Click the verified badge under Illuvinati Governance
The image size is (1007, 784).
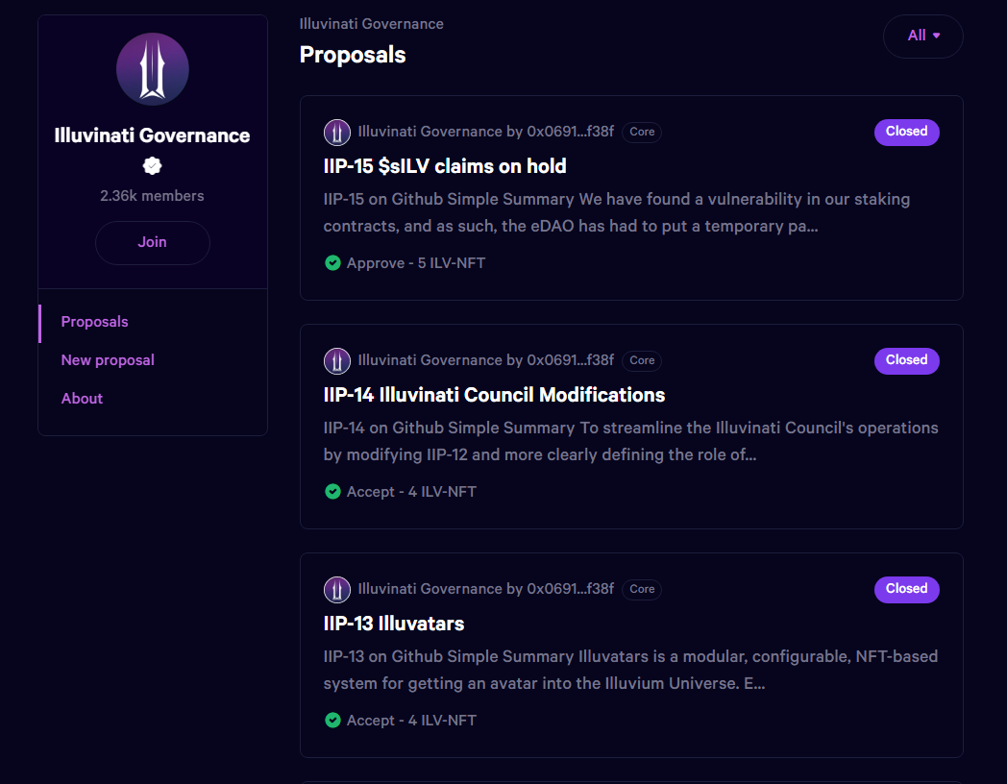point(153,166)
